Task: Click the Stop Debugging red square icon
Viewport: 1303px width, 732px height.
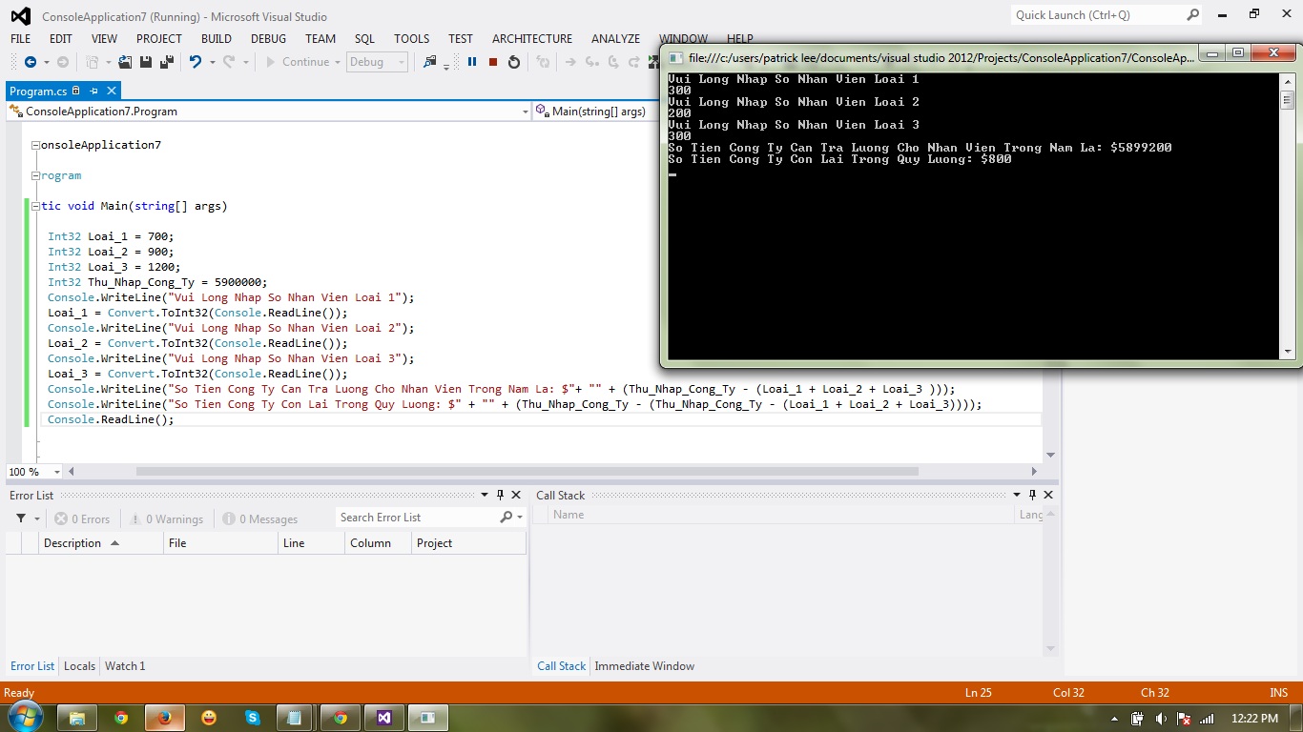Action: tap(493, 62)
